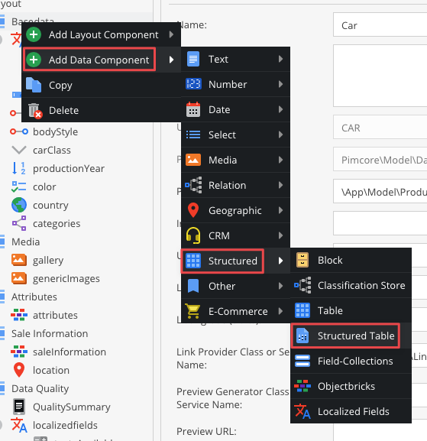Click the location pin icon in tree
Screen dimensions: 427x441
pos(19,370)
